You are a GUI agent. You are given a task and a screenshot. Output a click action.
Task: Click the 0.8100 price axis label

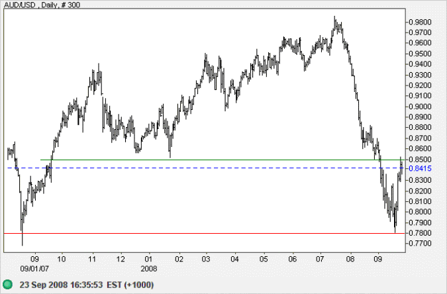click(420, 201)
